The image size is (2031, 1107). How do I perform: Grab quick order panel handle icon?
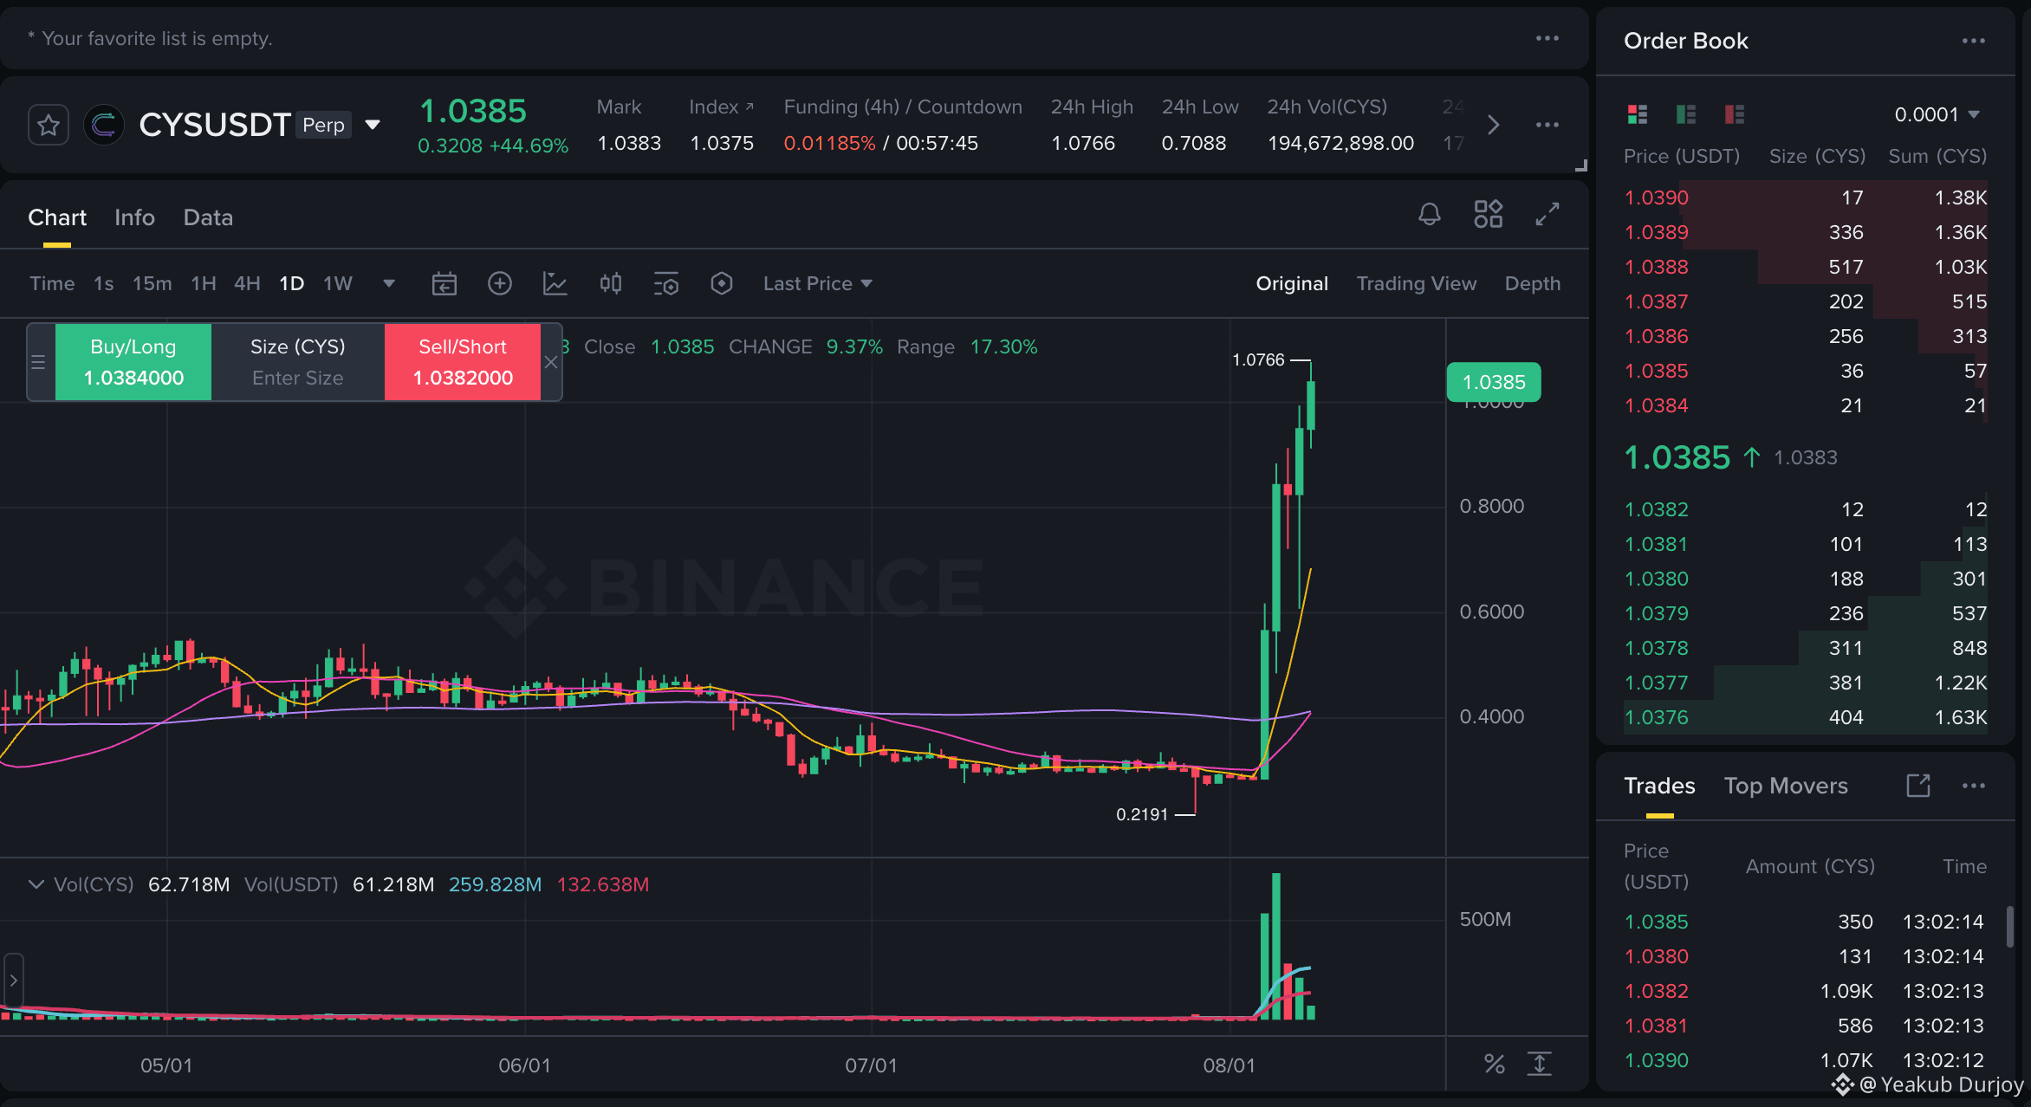click(x=38, y=362)
